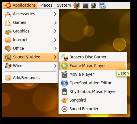The width and height of the screenshot is (137, 124).
Task: Select the Wine menu label
Action: (18, 66)
